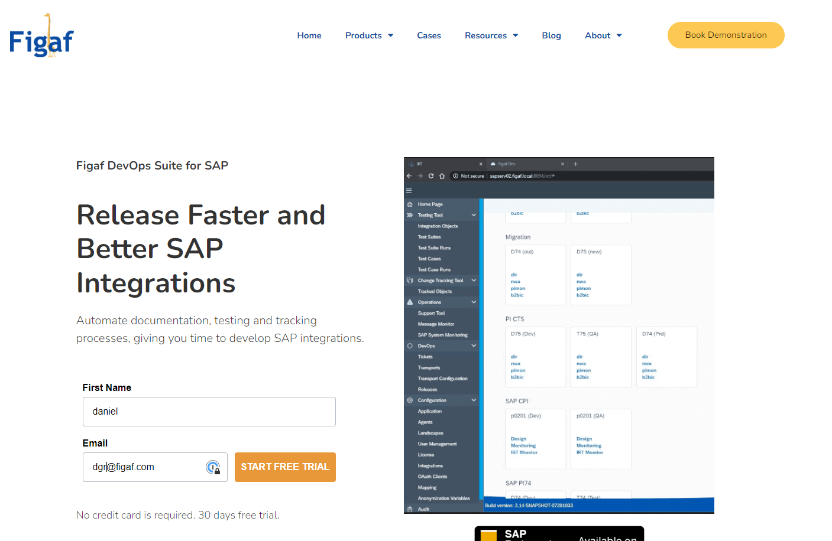The image size is (832, 541).
Task: Click the 'Release Faster and Better SAP Integrations' heading
Action: 201,249
